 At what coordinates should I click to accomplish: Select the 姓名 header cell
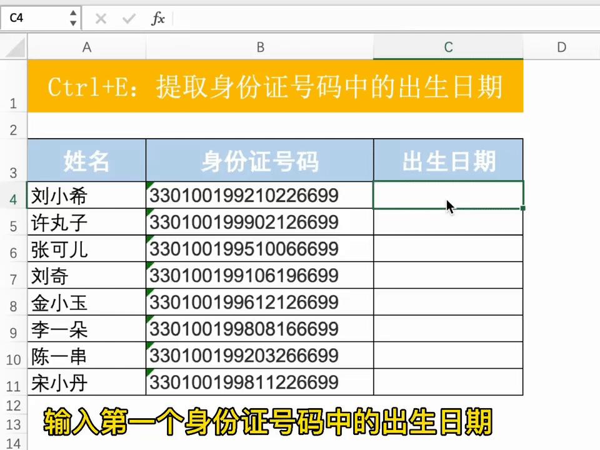(x=87, y=160)
